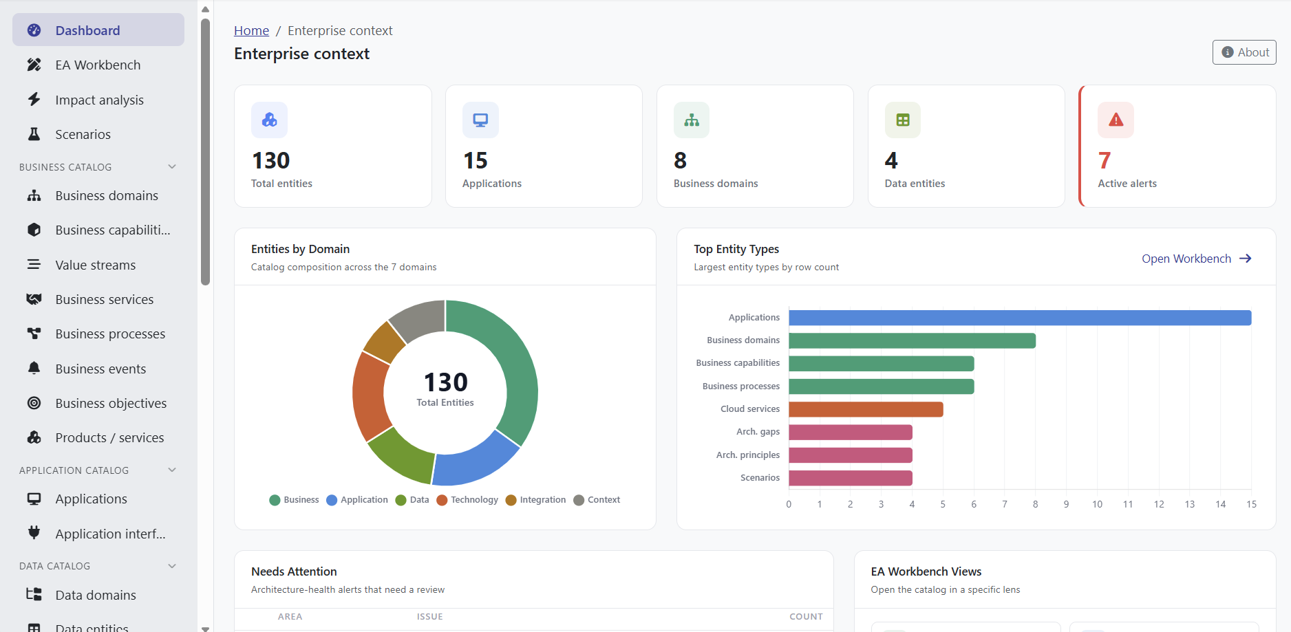Click the Business objectives target icon
1291x632 pixels.
34,403
